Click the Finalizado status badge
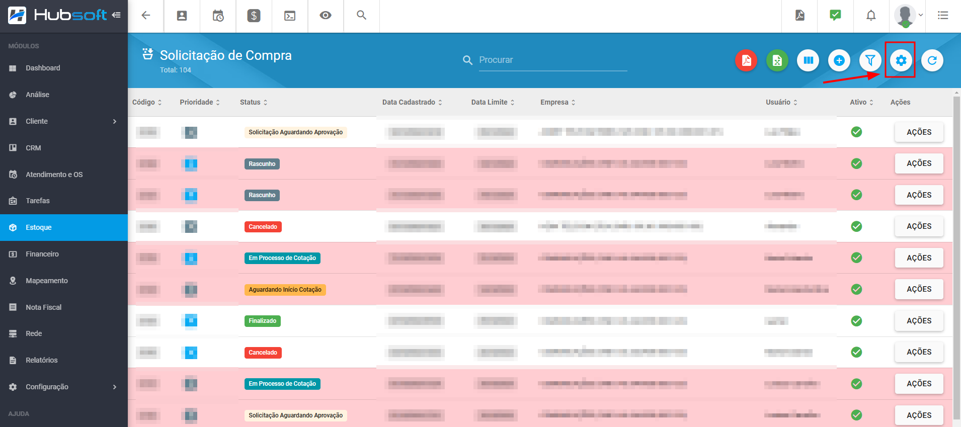 [x=262, y=321]
